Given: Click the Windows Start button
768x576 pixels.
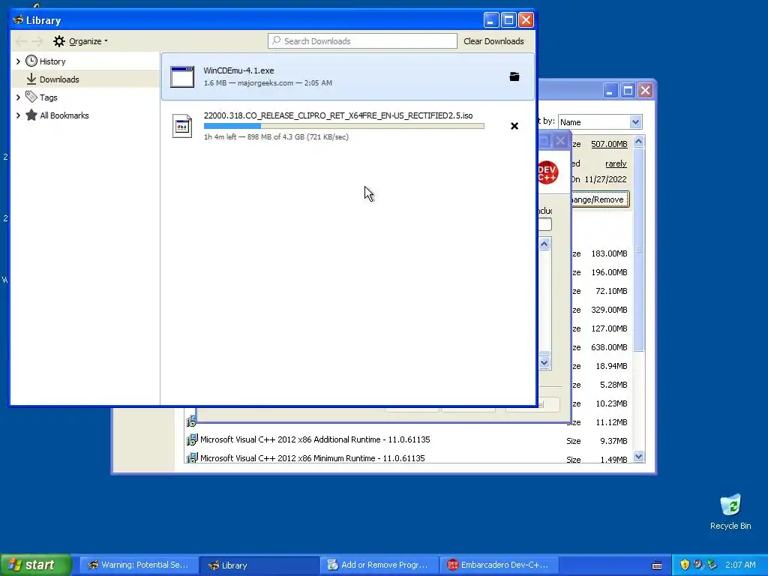Looking at the screenshot, I should (35, 565).
